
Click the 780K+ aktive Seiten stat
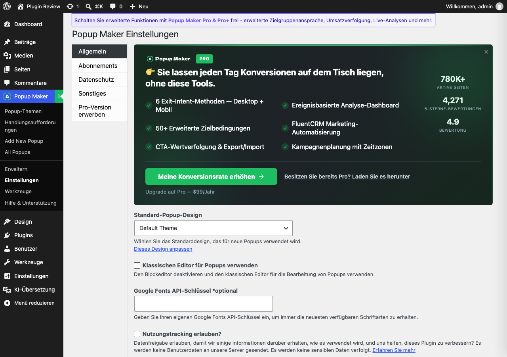(453, 82)
